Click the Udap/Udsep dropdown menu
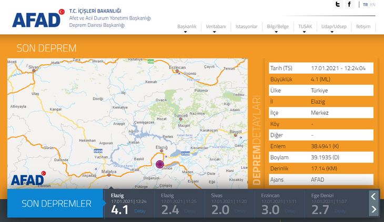The image size is (384, 222). pyautogui.click(x=334, y=26)
